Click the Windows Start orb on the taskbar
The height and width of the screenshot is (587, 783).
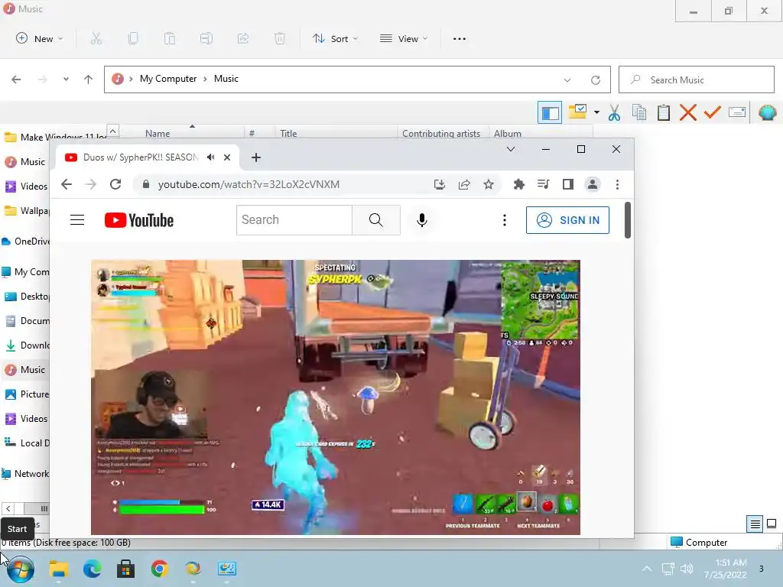[x=20, y=569]
